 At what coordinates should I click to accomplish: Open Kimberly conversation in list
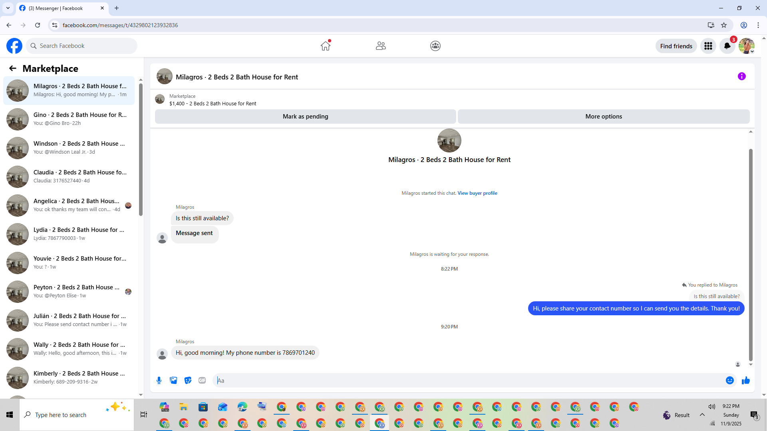[69, 378]
